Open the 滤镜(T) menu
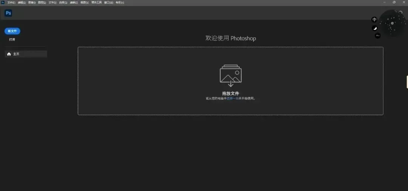This screenshot has height=191, width=408. 74,2
